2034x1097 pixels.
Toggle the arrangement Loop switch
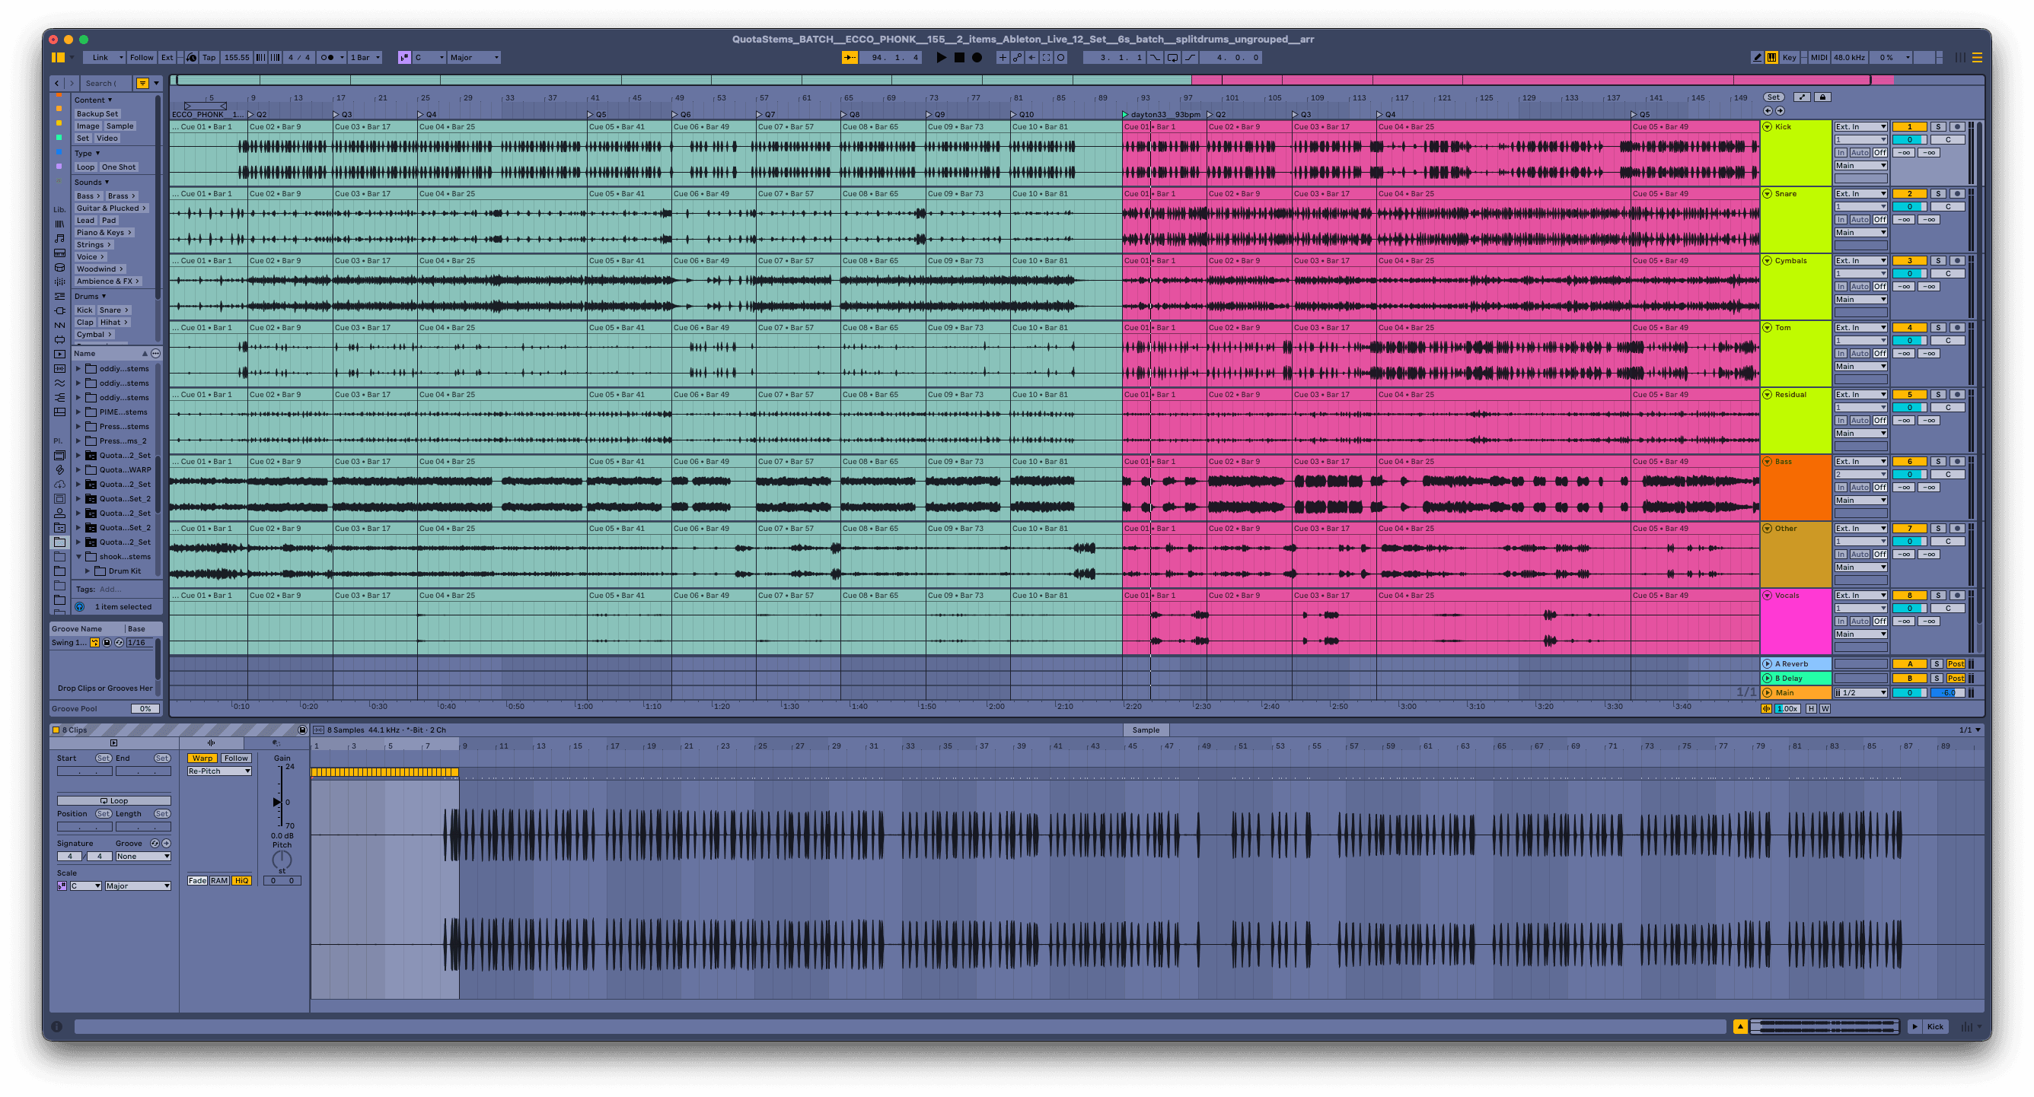tap(1172, 58)
